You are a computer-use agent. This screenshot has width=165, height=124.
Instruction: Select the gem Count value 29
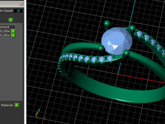tap(18, 11)
